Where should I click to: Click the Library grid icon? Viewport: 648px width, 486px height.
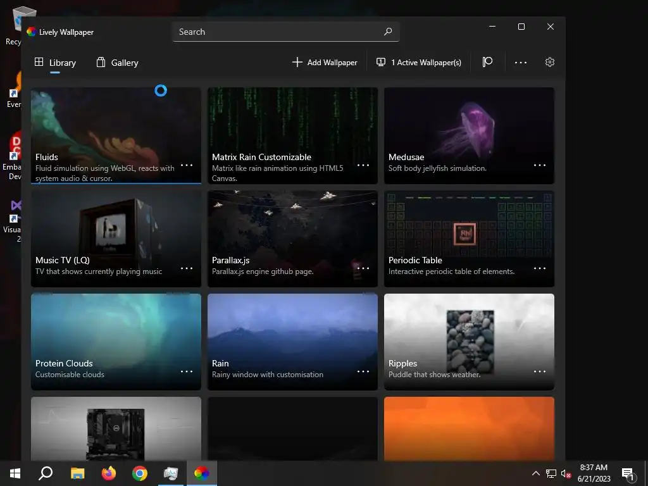(39, 62)
